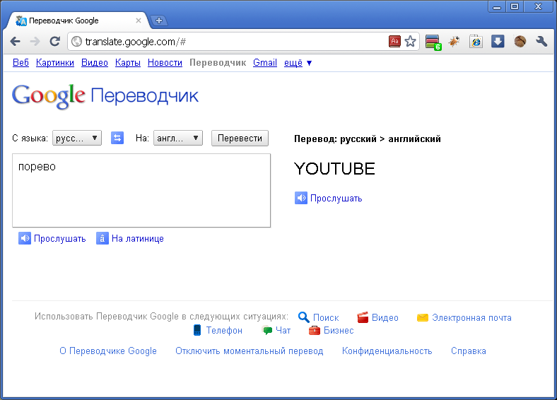
Task: Open the extension with the green 6 badge
Action: tap(433, 42)
